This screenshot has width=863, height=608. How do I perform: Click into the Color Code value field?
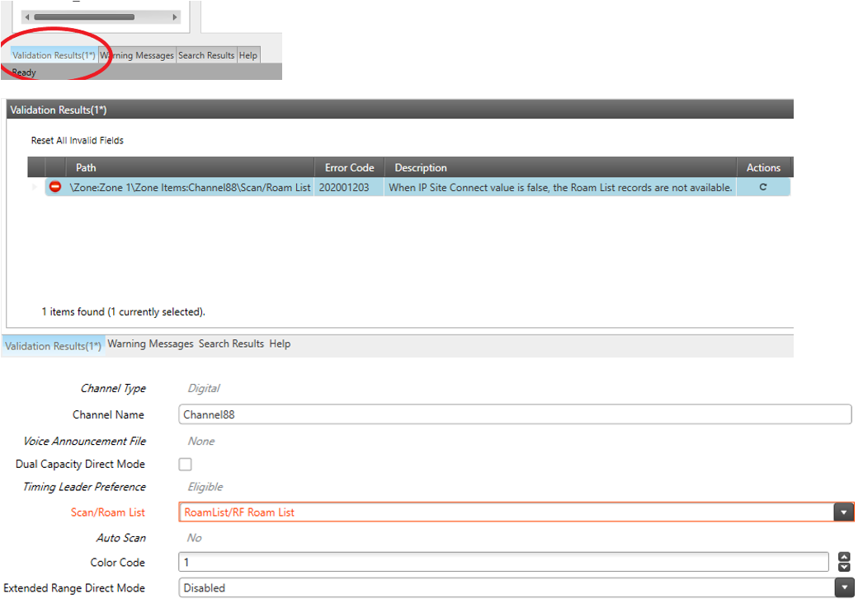[503, 563]
